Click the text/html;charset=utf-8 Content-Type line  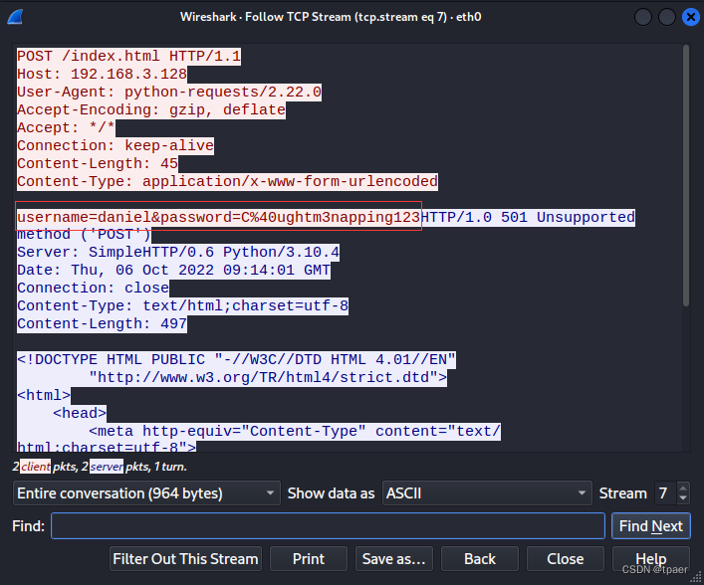click(183, 306)
